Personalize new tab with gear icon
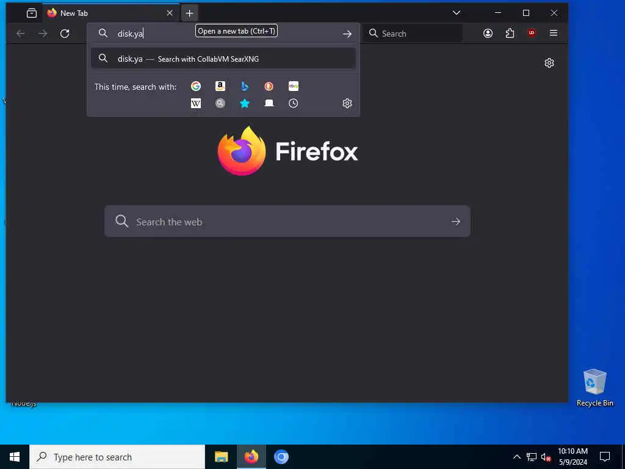 click(549, 63)
